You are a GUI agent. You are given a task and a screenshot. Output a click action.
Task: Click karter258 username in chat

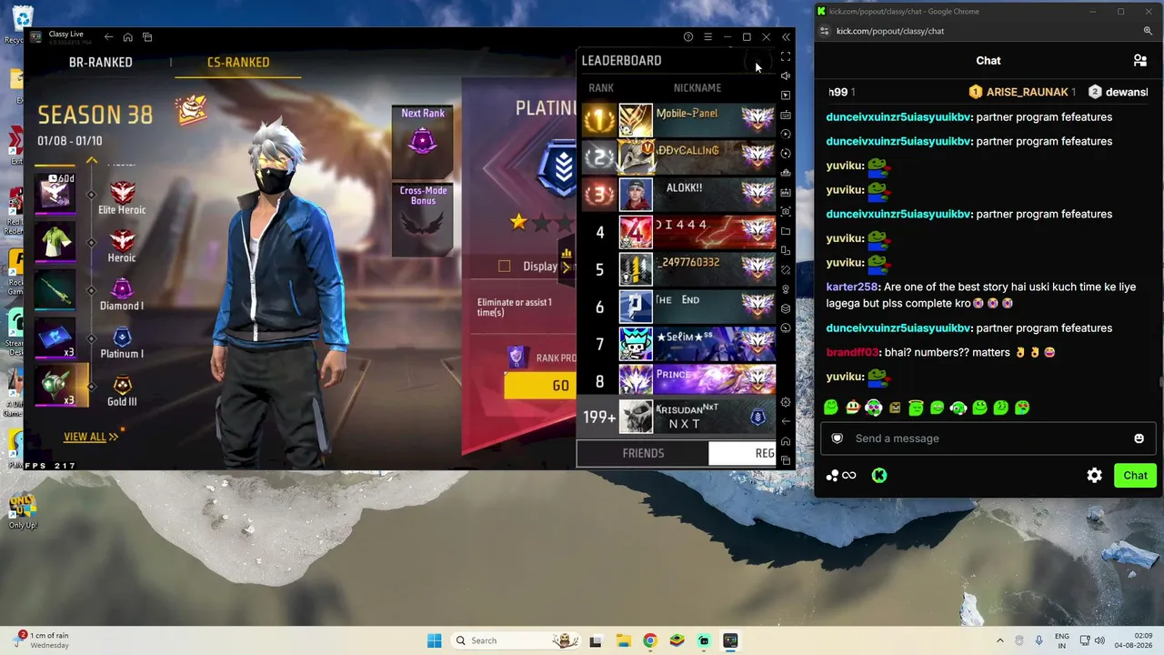[852, 287]
